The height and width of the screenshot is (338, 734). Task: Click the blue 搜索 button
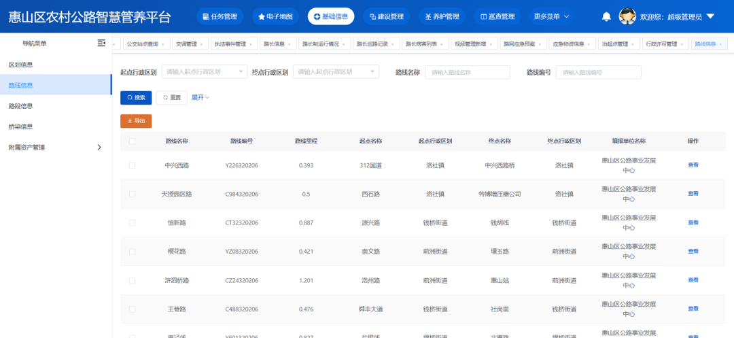point(136,97)
